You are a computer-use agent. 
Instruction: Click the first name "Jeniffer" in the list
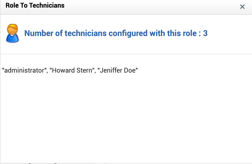tap(111, 70)
